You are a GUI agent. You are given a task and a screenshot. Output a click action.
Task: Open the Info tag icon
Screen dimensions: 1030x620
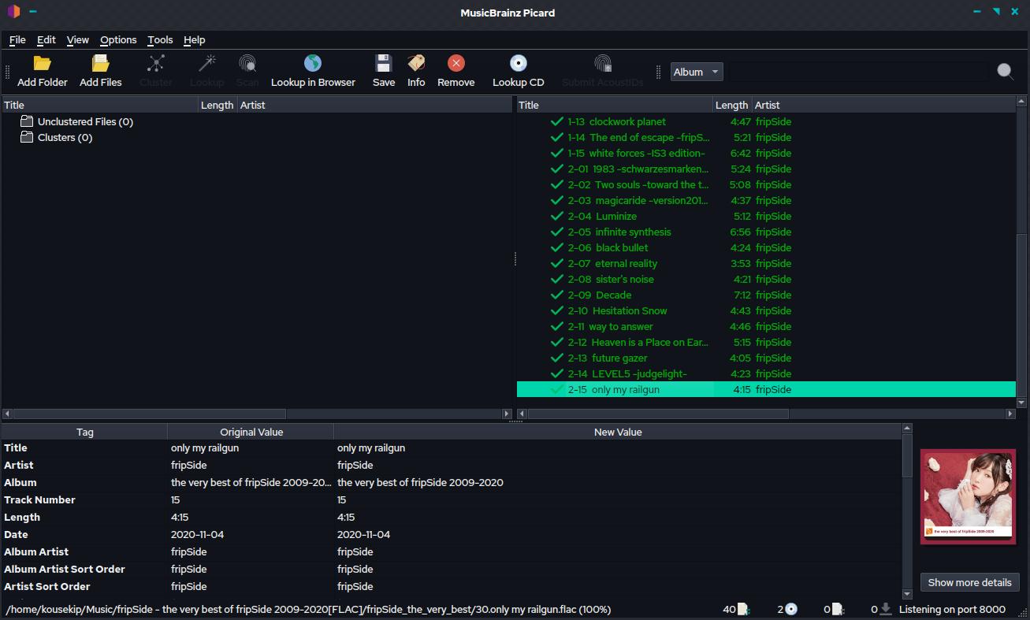pos(416,64)
